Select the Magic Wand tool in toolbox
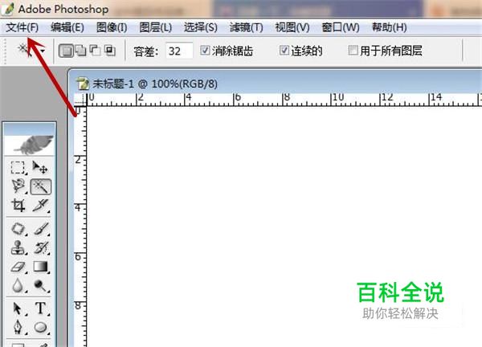482x347 pixels. point(40,186)
